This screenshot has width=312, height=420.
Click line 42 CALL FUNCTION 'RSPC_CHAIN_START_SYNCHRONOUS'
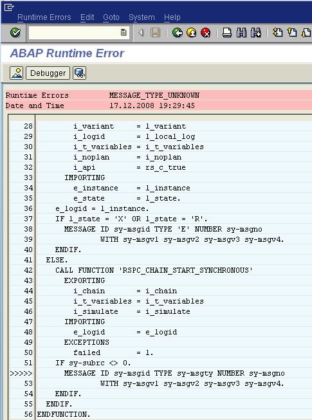[154, 270]
